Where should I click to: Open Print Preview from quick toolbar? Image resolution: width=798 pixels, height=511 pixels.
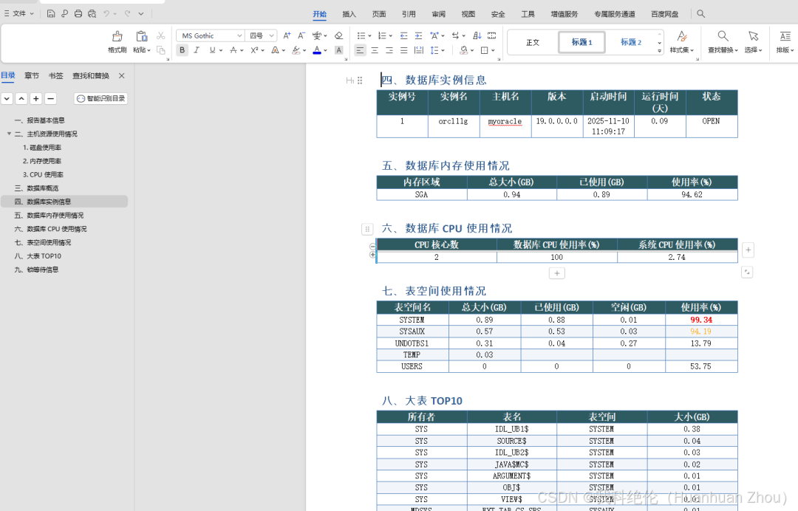point(92,14)
